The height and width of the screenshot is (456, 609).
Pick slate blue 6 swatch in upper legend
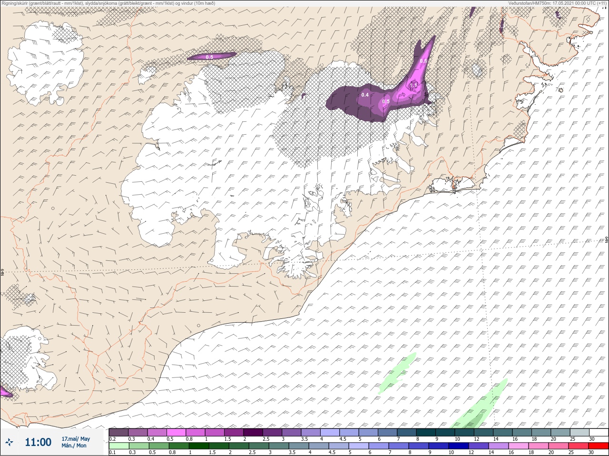388,433
